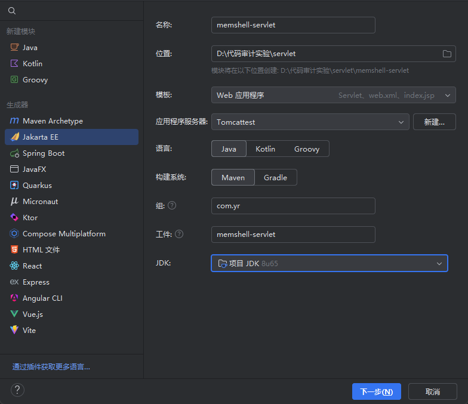Set language to Groovy
468x404 pixels.
click(306, 149)
